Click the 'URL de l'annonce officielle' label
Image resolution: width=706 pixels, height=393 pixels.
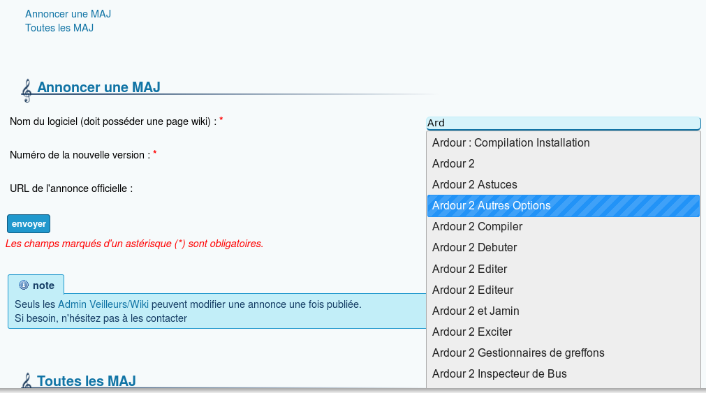pyautogui.click(x=71, y=188)
